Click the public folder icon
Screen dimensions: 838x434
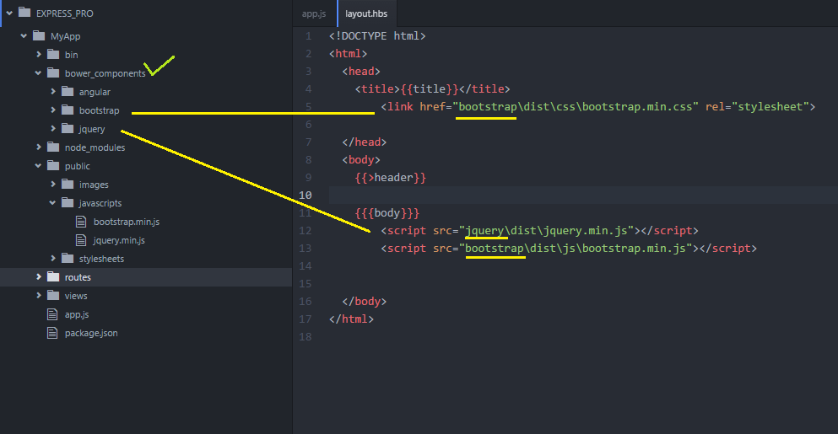(53, 165)
